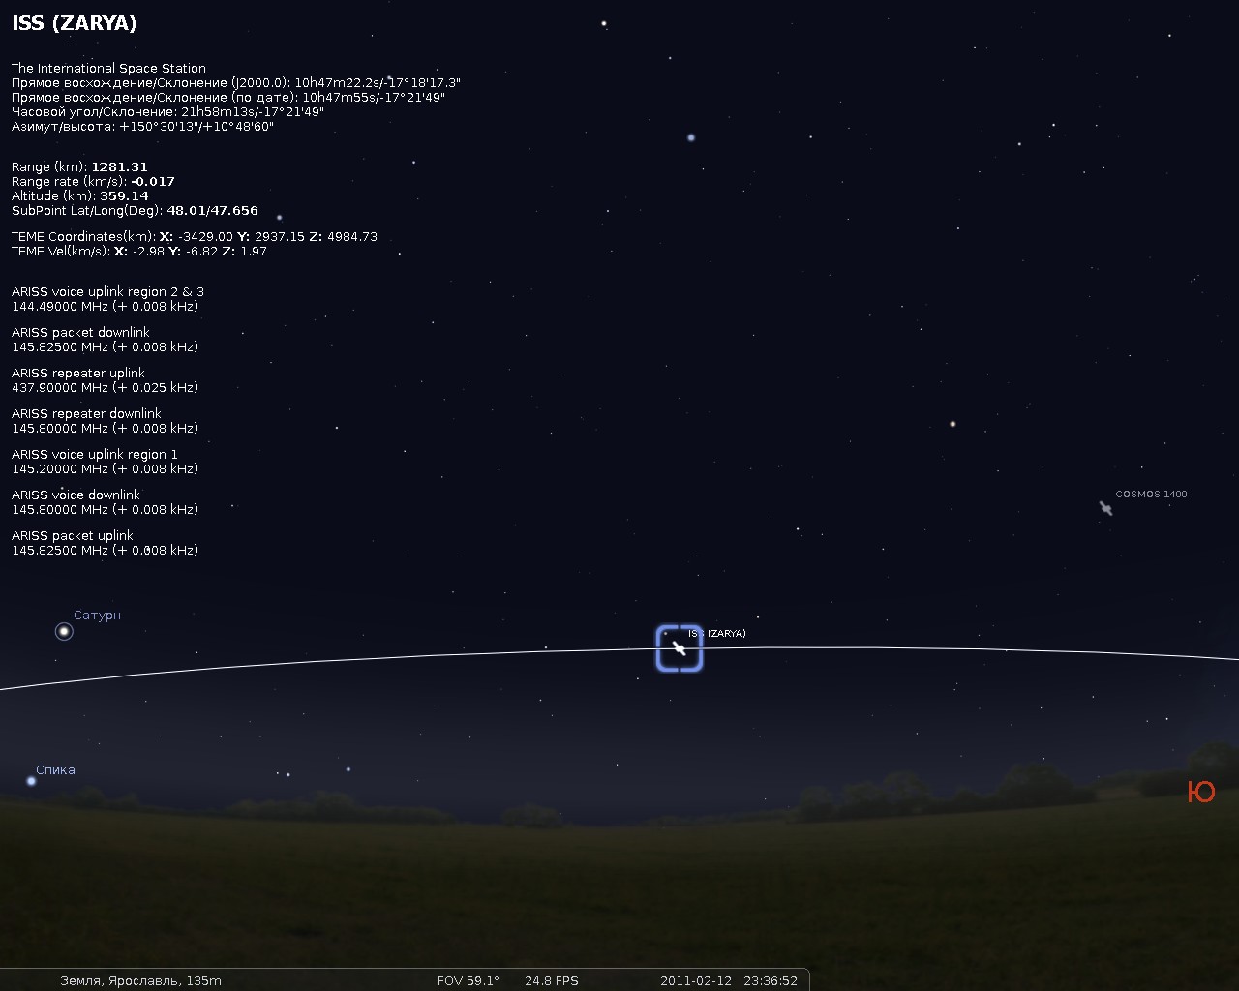Select the planet Saturn (Сатурн)

coord(64,632)
